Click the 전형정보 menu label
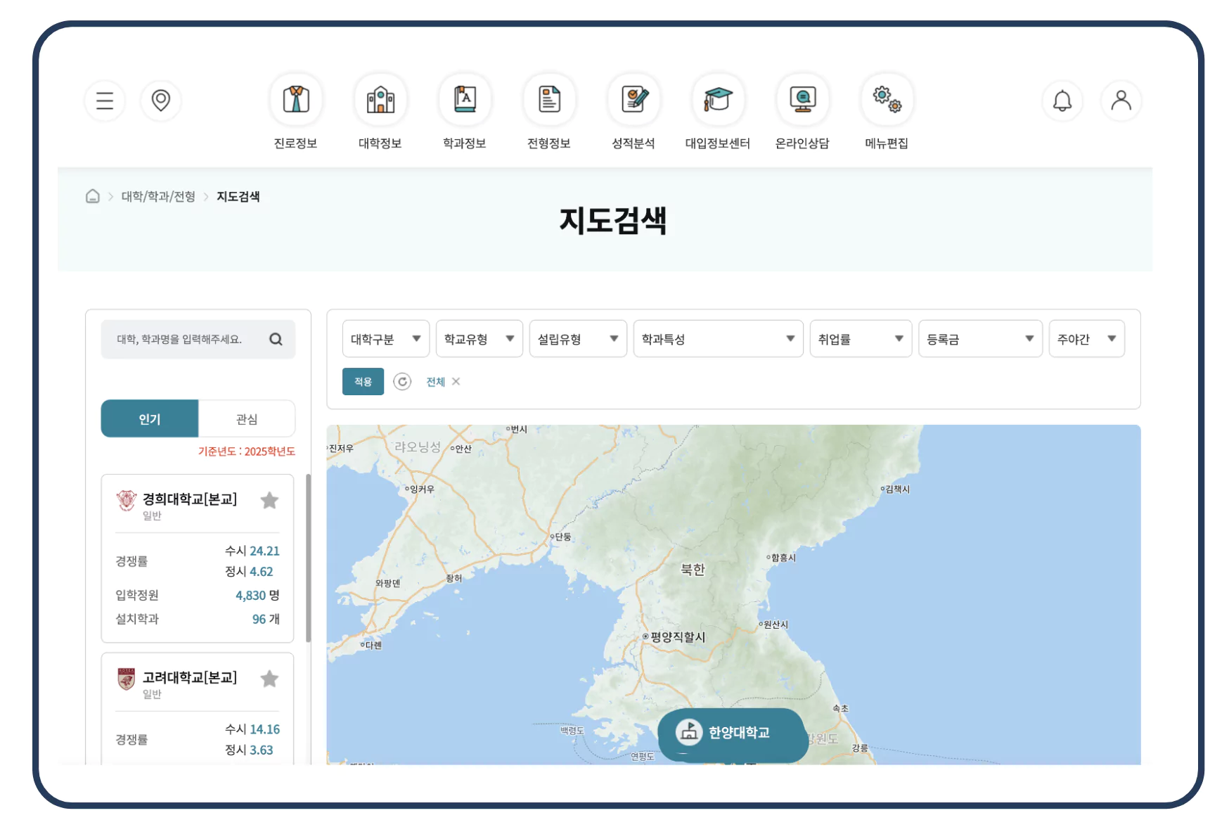Image resolution: width=1229 pixels, height=820 pixels. [549, 143]
